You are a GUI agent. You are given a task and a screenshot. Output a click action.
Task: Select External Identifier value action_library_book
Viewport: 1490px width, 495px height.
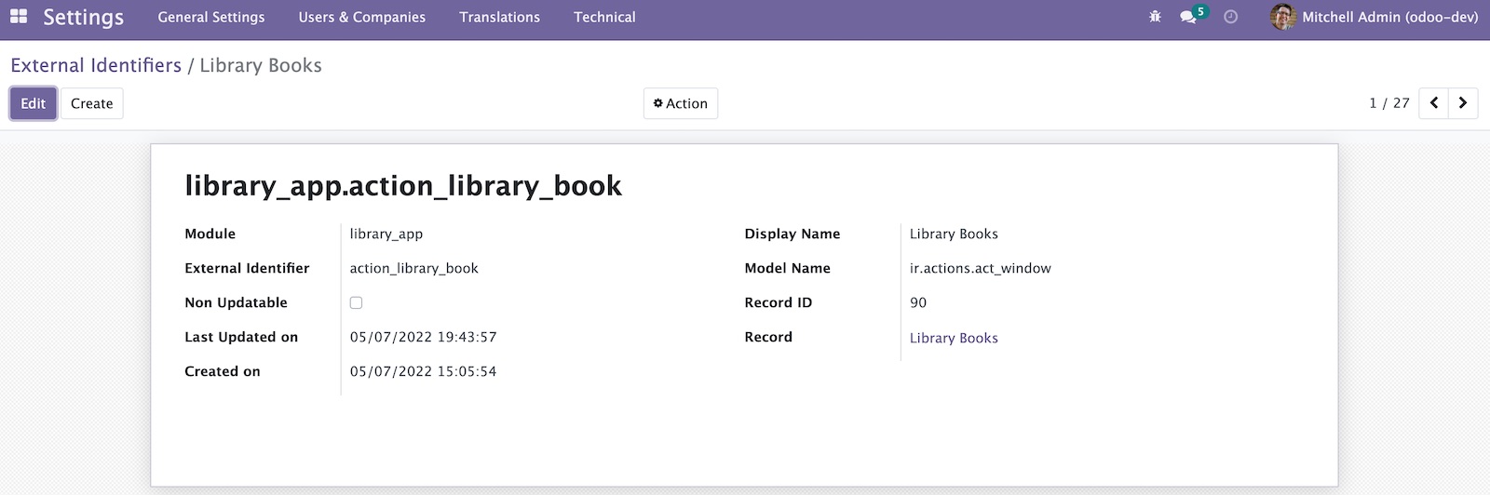(414, 268)
